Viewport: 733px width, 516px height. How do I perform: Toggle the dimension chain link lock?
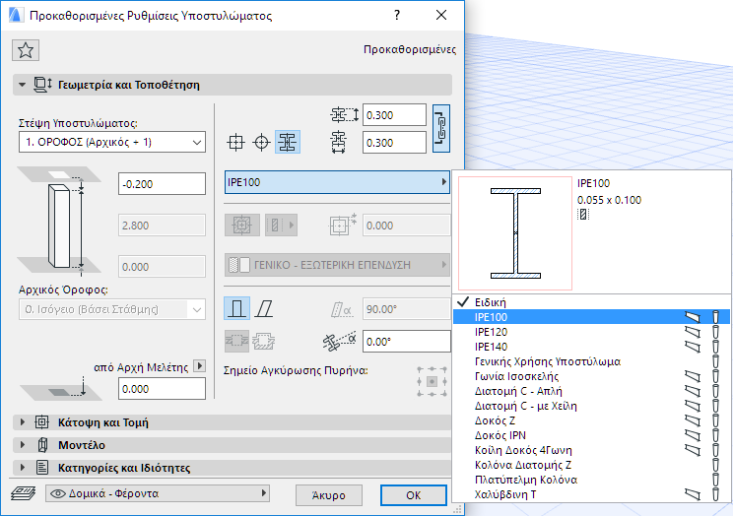tap(441, 129)
